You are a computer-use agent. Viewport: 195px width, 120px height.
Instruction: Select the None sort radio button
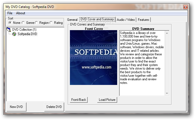tap(10, 23)
